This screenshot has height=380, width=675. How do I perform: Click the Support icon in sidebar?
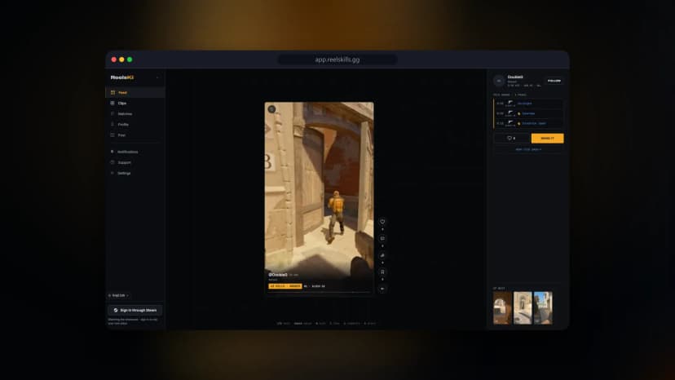[x=112, y=162]
